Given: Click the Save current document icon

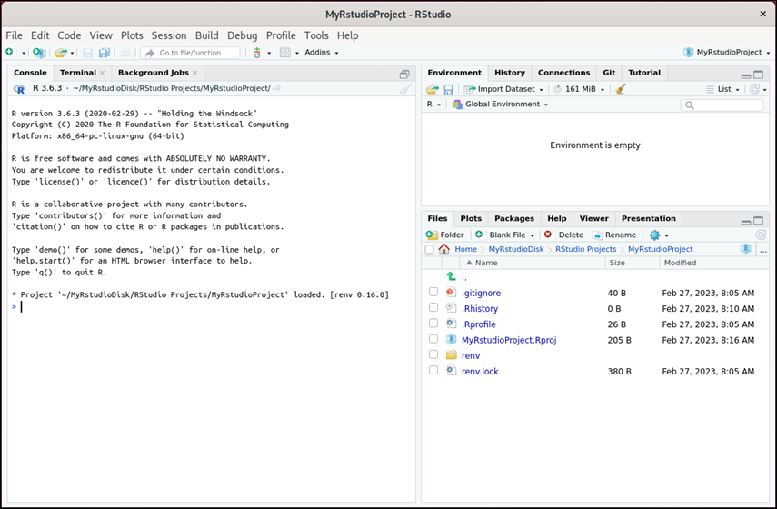Looking at the screenshot, I should tap(88, 53).
